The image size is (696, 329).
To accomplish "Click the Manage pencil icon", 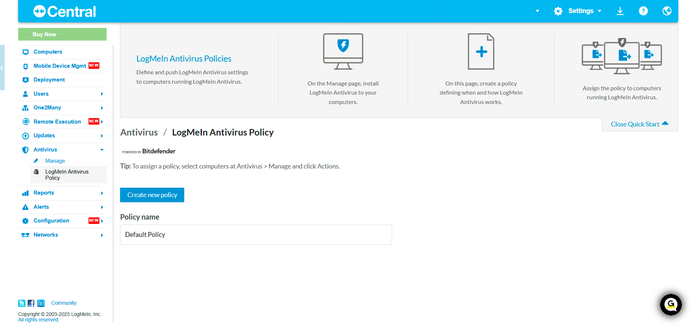I will coord(36,161).
